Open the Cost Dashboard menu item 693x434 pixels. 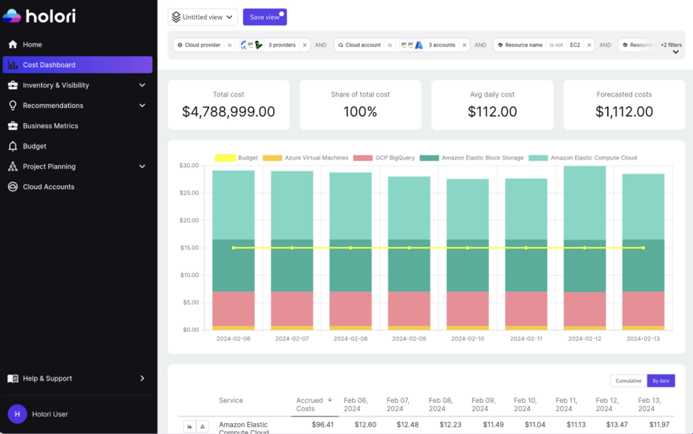(x=78, y=65)
